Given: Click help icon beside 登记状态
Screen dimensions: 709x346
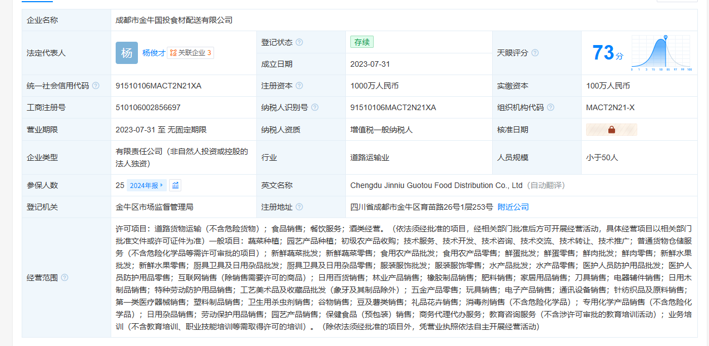Looking at the screenshot, I should [x=299, y=42].
